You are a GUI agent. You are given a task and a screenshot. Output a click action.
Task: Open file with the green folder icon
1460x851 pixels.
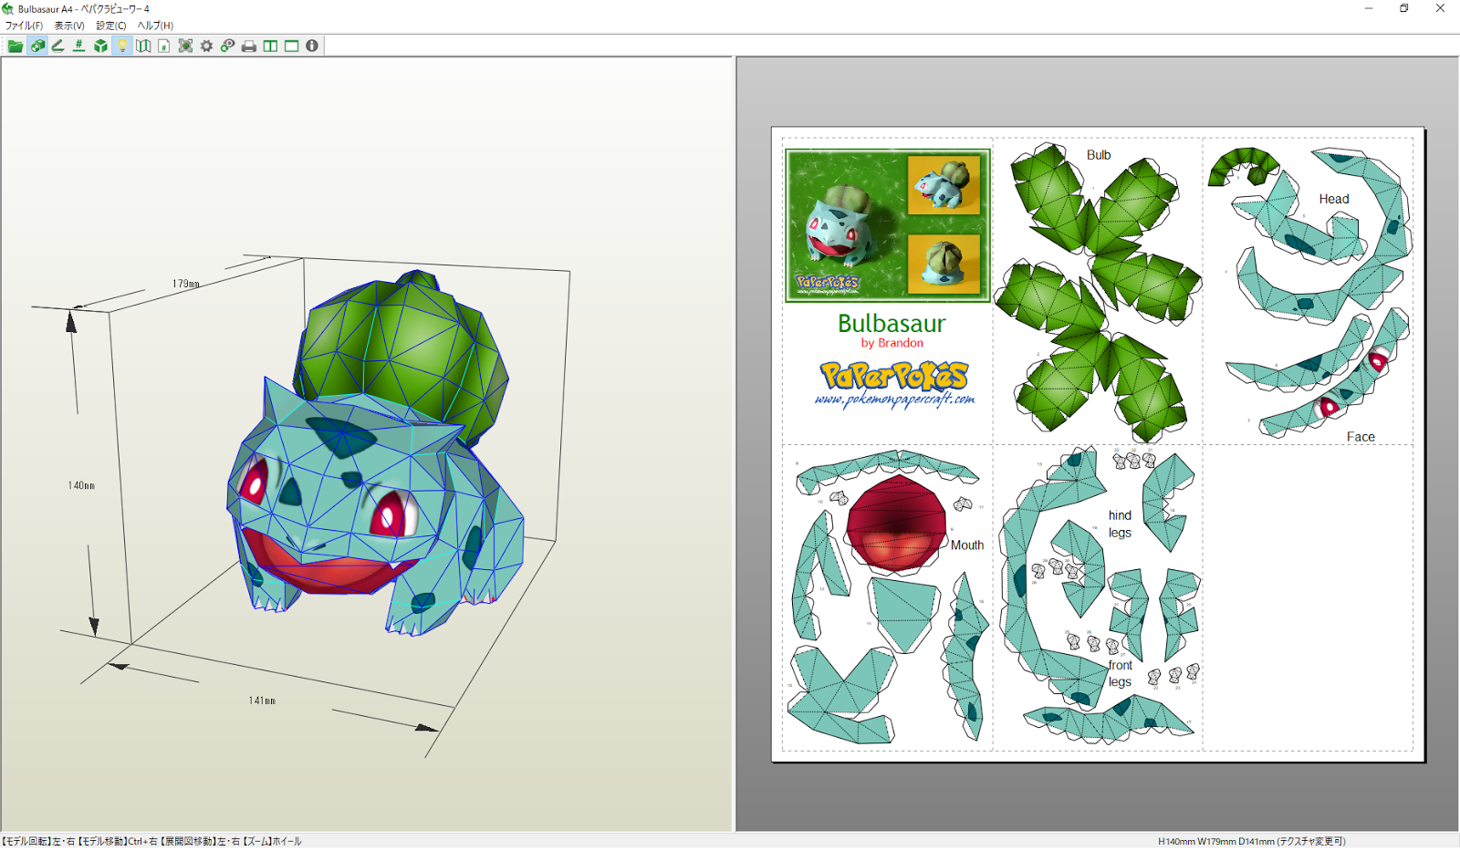point(16,46)
